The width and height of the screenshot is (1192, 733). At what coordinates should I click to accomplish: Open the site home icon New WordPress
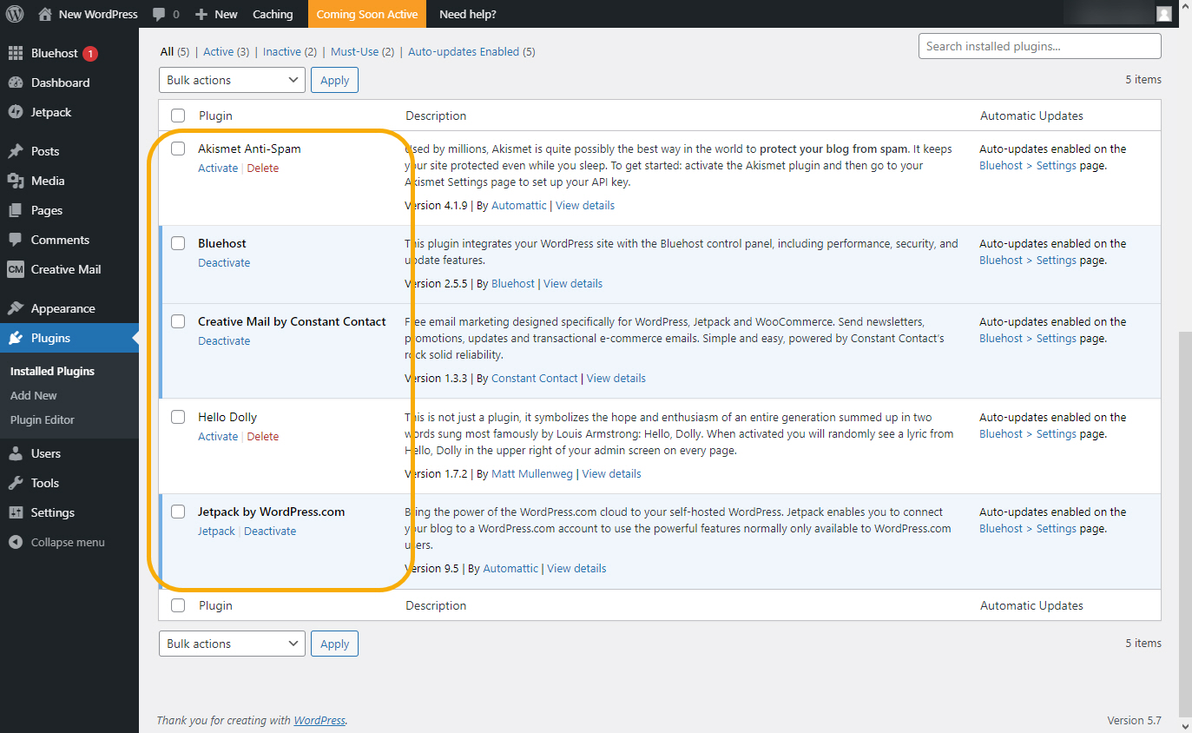pos(45,14)
